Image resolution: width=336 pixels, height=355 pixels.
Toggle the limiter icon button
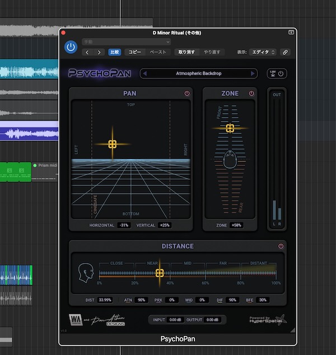click(273, 73)
